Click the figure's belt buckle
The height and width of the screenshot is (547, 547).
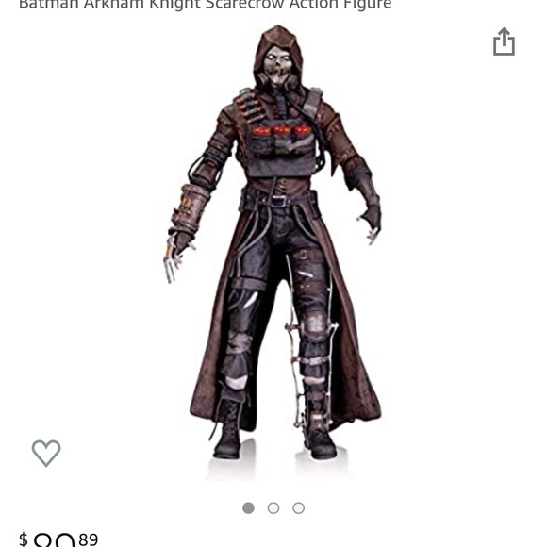coord(278,201)
